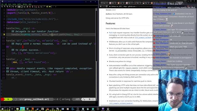Click the Copy icon in gVim toolbar
The image size is (197, 111).
[22, 7]
